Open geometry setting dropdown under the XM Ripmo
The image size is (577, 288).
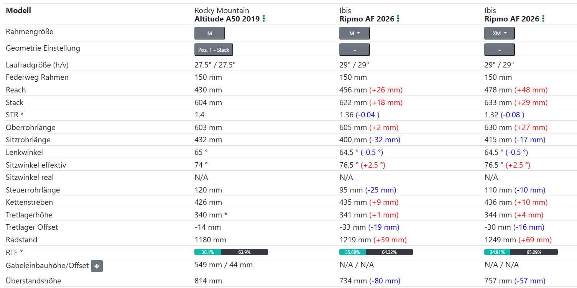500,50
